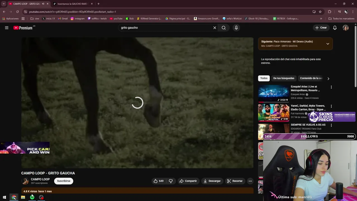357x201 pixels.
Task: Dislike the video with thumbs down
Action: (x=171, y=181)
